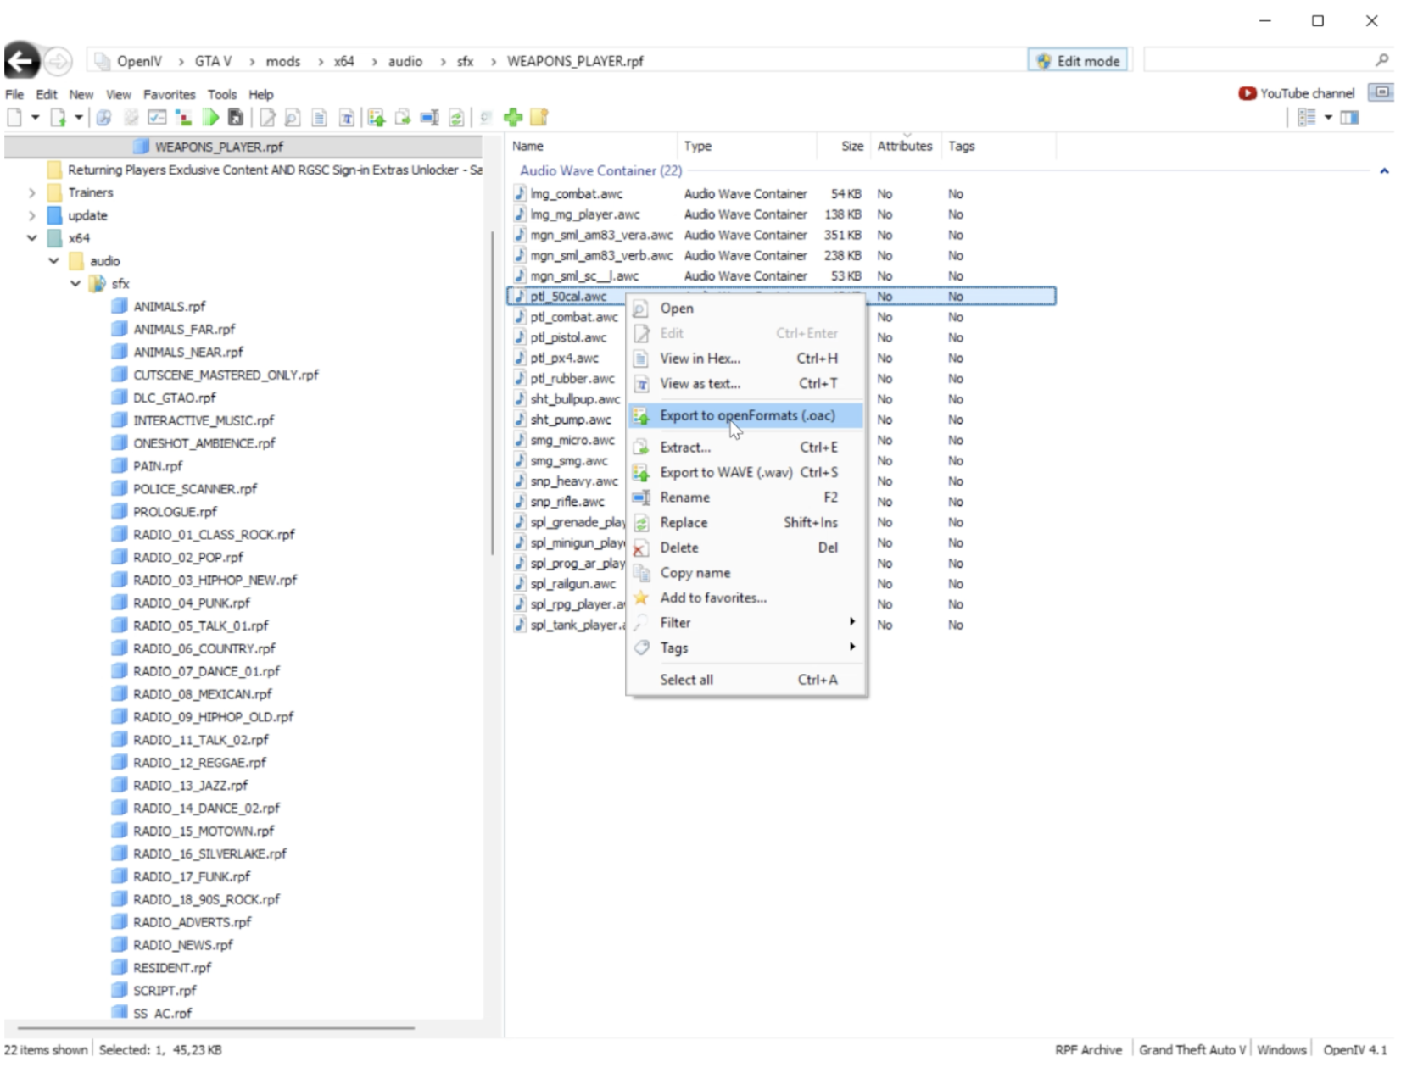Click the green play arrow toolbar icon
The height and width of the screenshot is (1073, 1401).
211,118
